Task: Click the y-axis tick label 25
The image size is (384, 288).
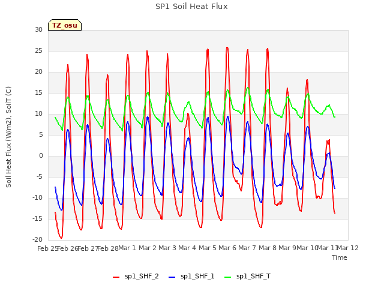Action: (x=38, y=50)
